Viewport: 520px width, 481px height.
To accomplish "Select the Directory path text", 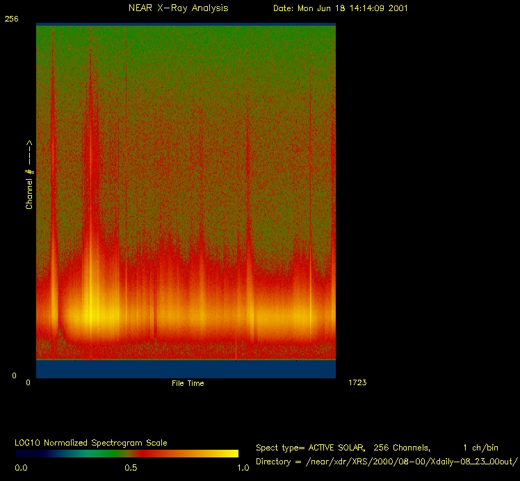I will point(386,462).
